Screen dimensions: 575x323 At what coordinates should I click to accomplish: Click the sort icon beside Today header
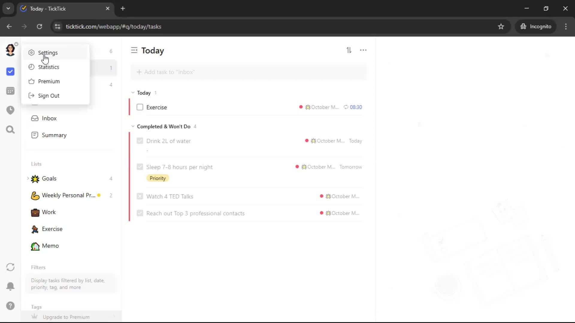click(x=349, y=50)
